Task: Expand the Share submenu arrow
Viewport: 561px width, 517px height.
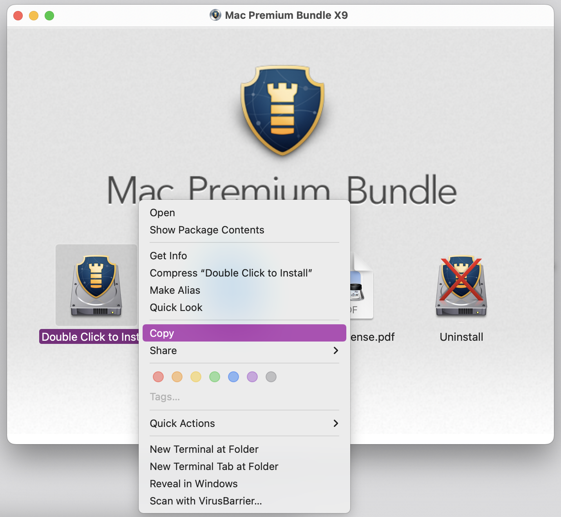Action: (336, 351)
